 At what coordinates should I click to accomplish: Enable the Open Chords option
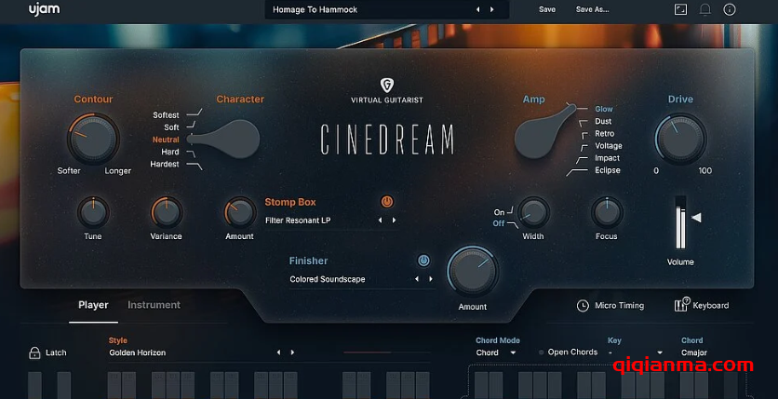coord(569,352)
